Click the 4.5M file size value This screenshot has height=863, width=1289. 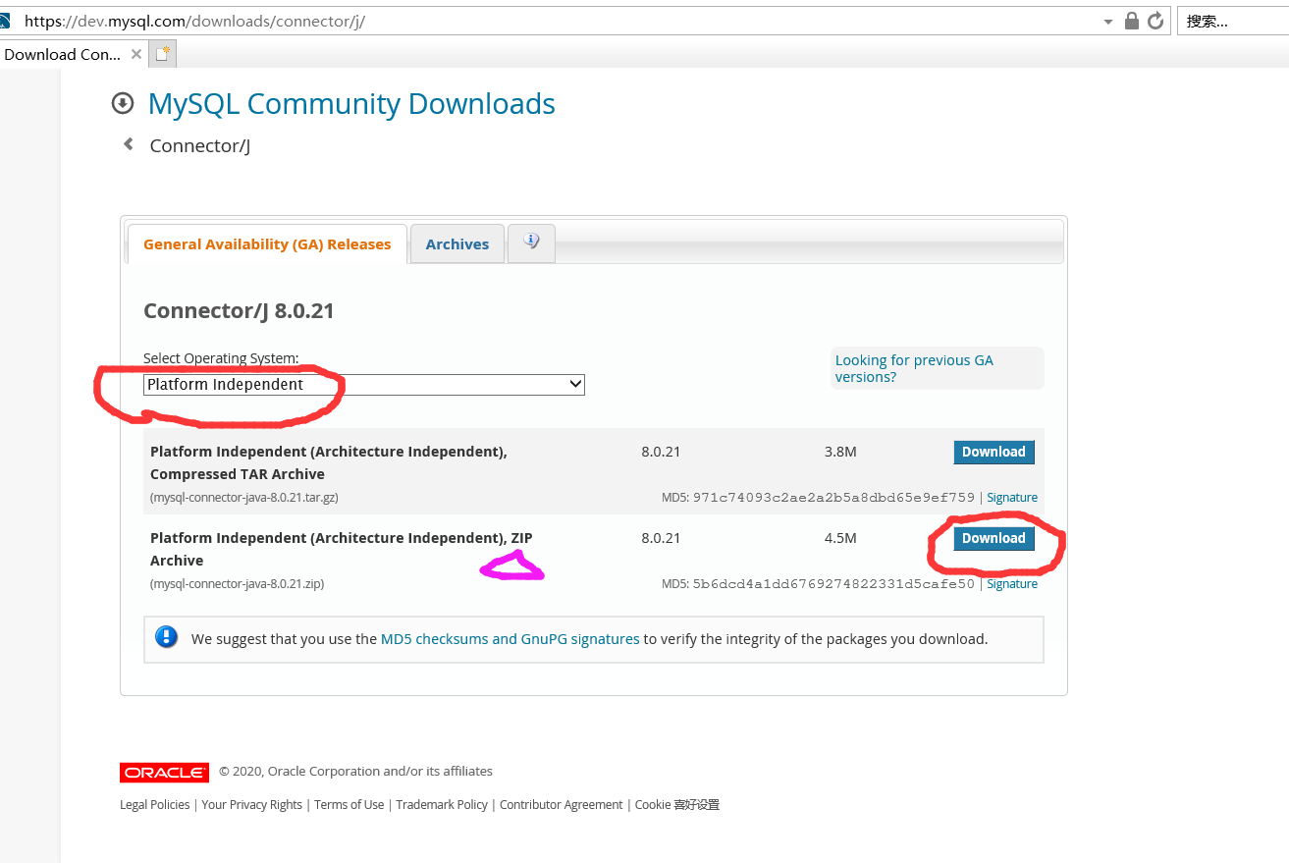[x=840, y=538]
